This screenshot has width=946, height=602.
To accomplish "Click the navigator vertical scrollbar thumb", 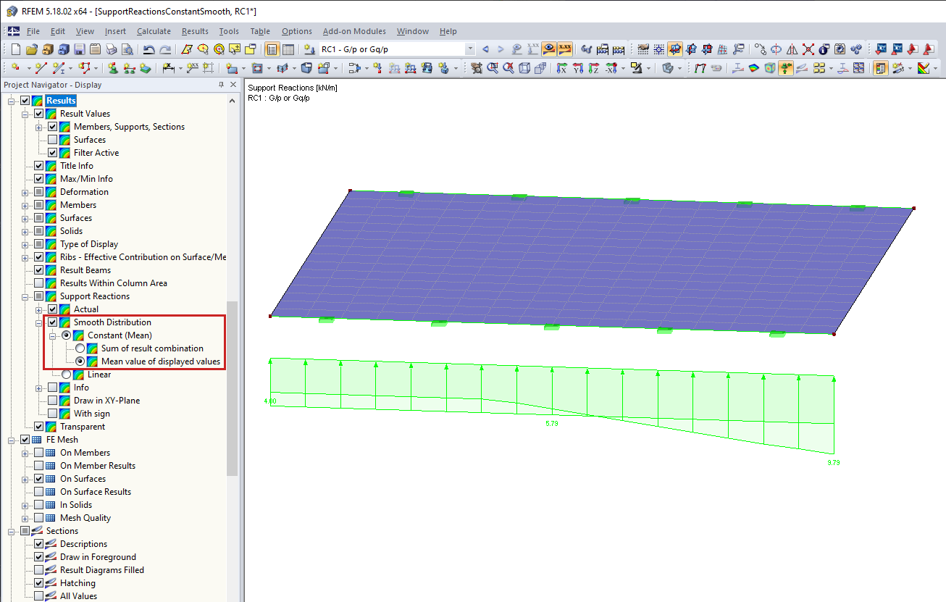I will pos(233,388).
